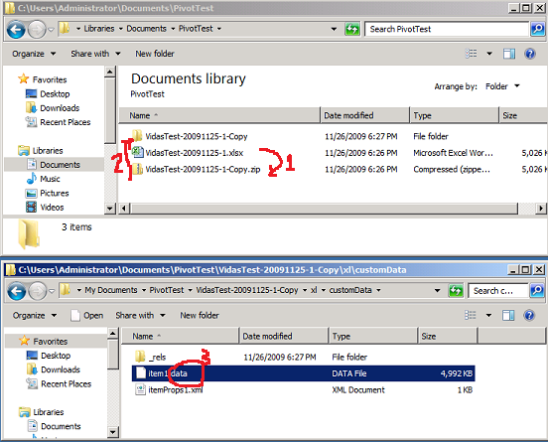This screenshot has height=442, width=548.
Task: Open Arrange by Folder dropdown
Action: point(502,86)
